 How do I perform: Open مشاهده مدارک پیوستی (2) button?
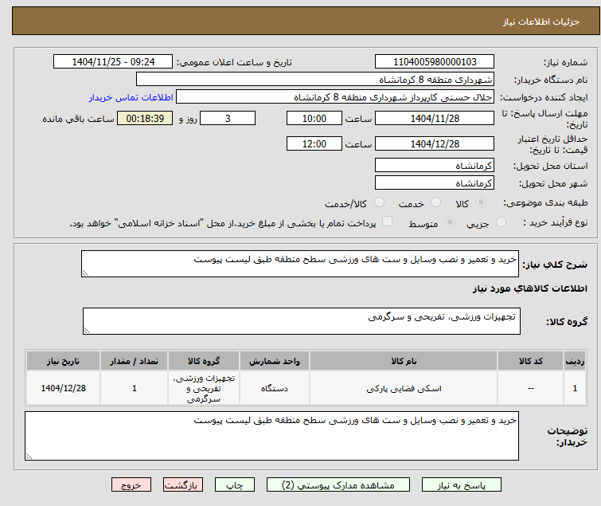coord(338,485)
